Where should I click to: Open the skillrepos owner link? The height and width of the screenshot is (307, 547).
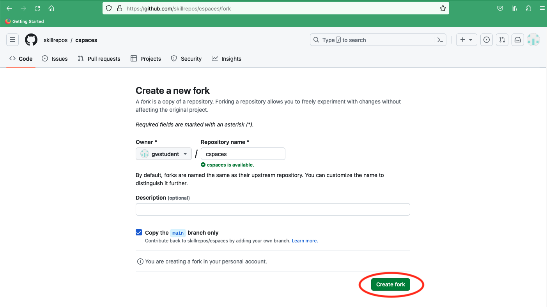(55, 40)
